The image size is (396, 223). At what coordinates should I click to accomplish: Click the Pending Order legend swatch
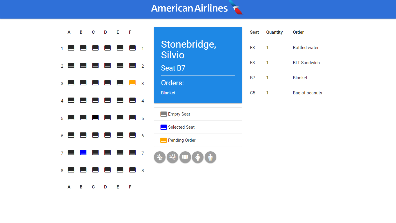pyautogui.click(x=164, y=140)
